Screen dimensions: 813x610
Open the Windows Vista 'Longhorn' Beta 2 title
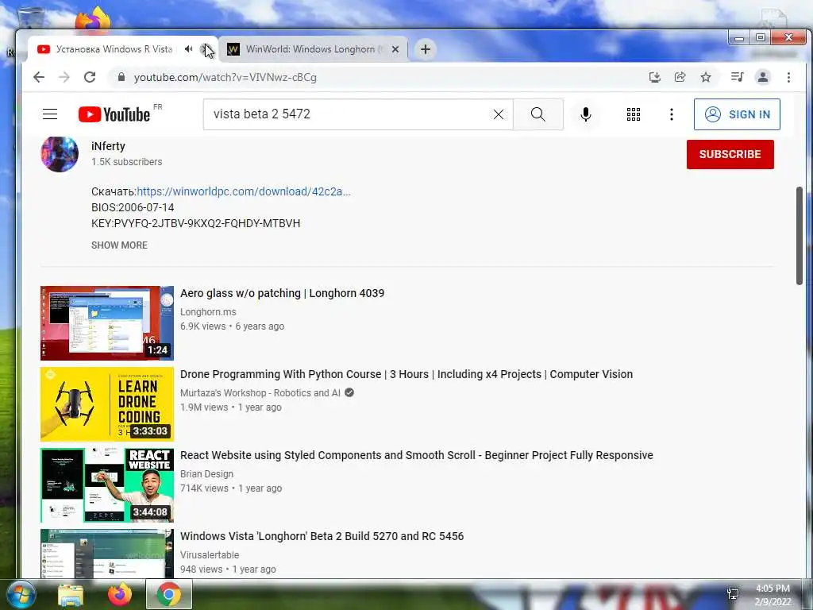[x=322, y=536]
